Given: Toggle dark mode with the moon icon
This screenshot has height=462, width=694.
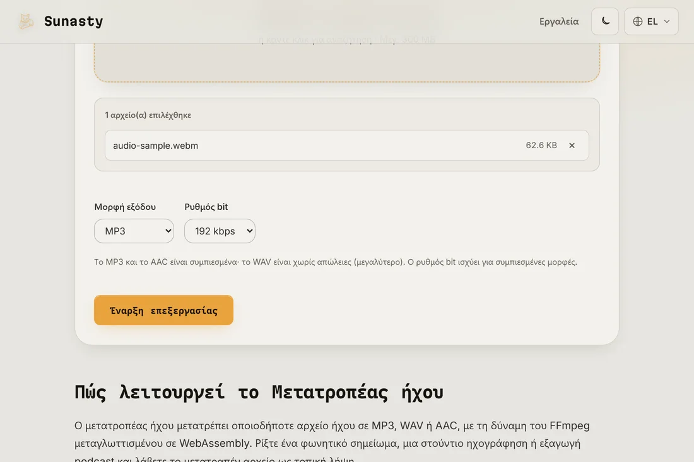Looking at the screenshot, I should 605,21.
